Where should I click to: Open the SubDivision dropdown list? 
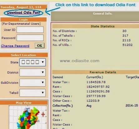pos(32,82)
